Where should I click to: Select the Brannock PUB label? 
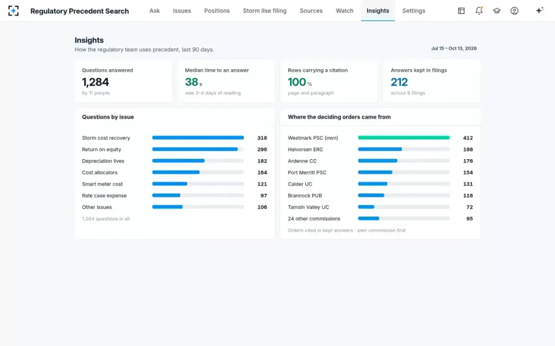click(x=305, y=196)
